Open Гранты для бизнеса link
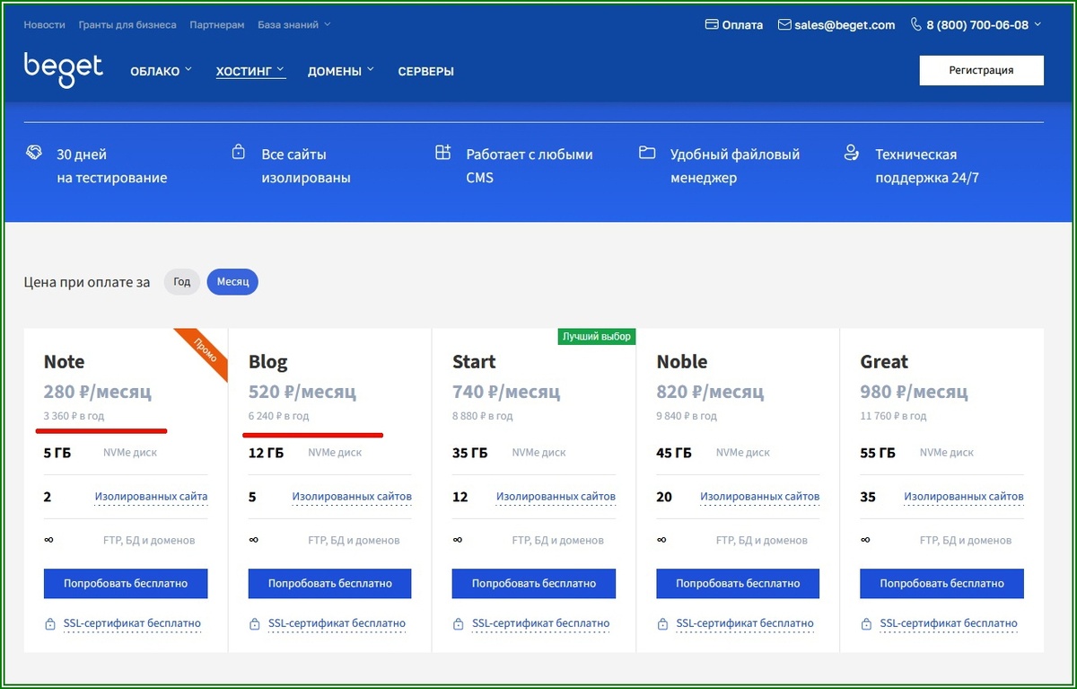The height and width of the screenshot is (689, 1077). (x=127, y=25)
